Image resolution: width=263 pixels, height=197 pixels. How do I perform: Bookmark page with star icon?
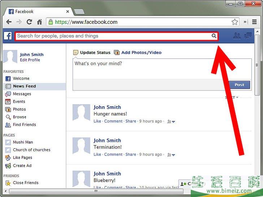pyautogui.click(x=235, y=22)
